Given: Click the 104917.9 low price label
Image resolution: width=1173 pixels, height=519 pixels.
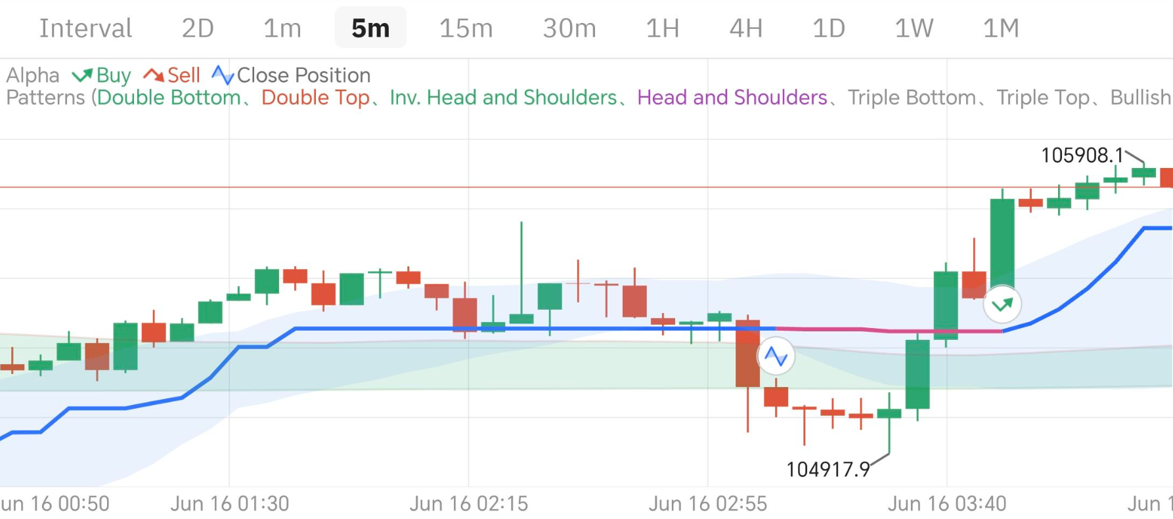Looking at the screenshot, I should pos(829,470).
